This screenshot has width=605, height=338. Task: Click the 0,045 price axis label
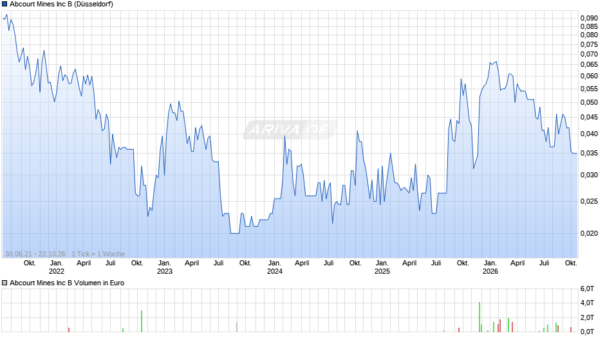tap(589, 117)
